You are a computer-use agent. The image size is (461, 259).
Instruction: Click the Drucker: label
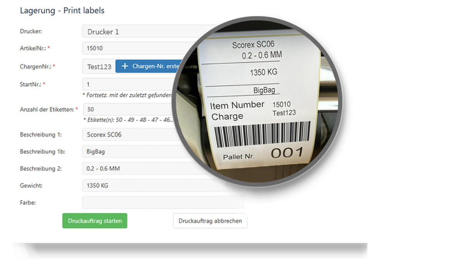(x=31, y=31)
